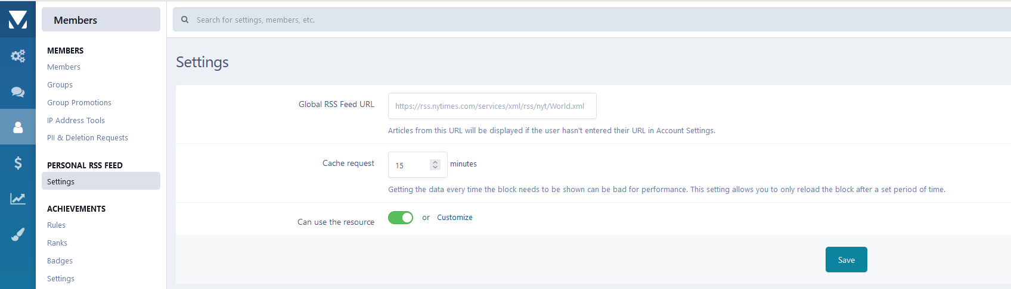Open the Statistics chart icon
This screenshot has width=1011, height=289.
[x=18, y=199]
